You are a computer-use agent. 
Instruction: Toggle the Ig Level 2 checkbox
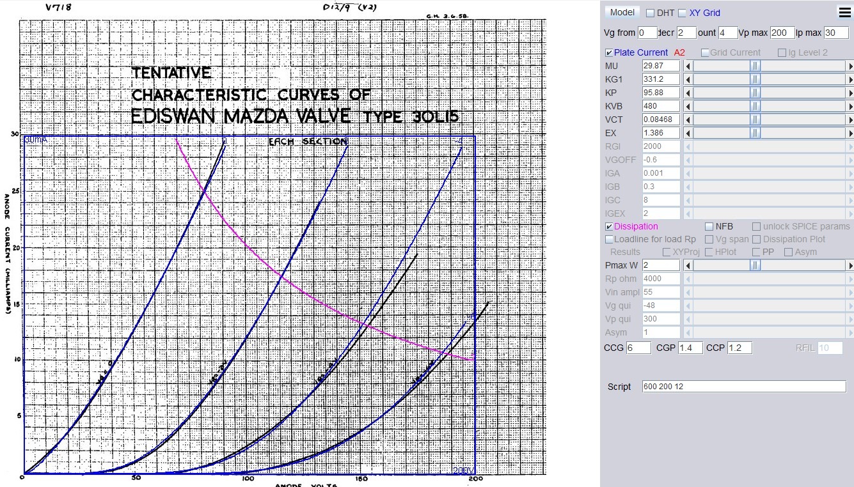[x=782, y=52]
